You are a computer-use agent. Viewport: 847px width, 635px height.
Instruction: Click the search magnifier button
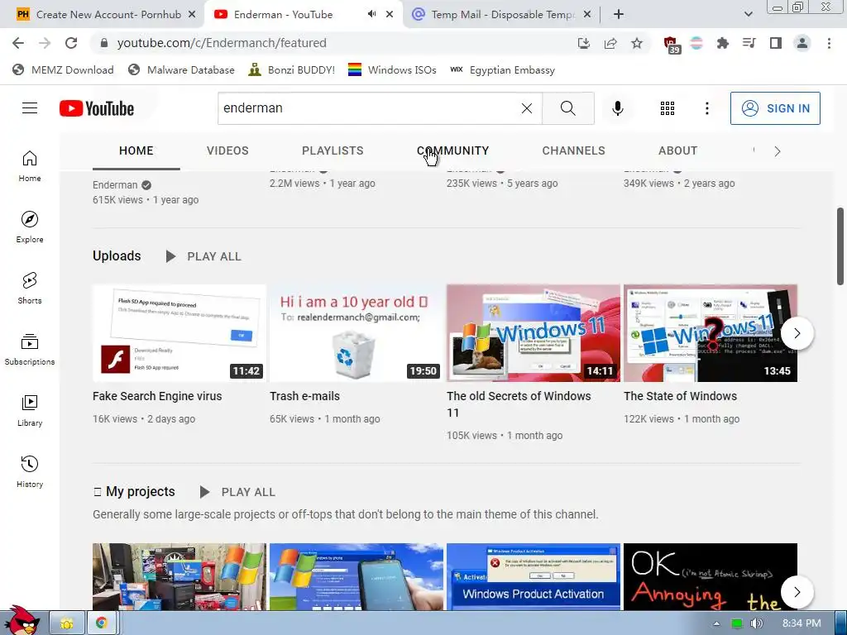coord(567,108)
